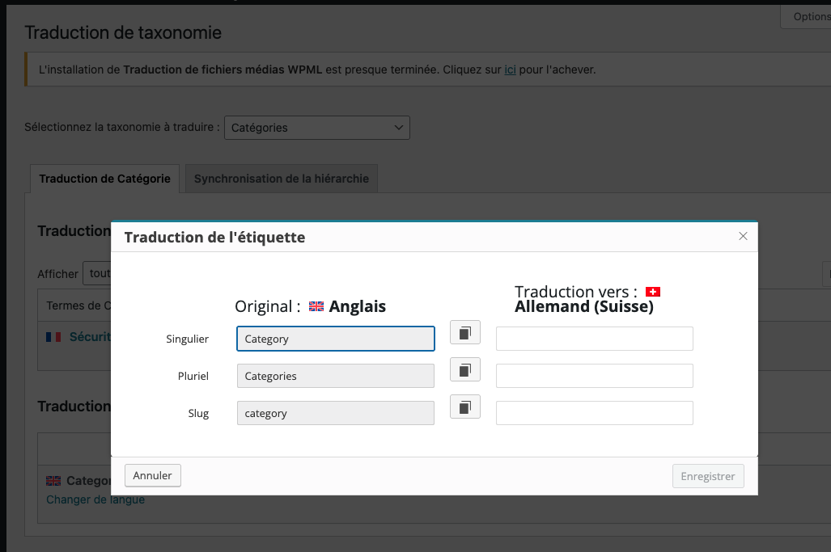This screenshot has height=552, width=831.
Task: Click the UK flag beside Anglais
Action: coord(316,307)
